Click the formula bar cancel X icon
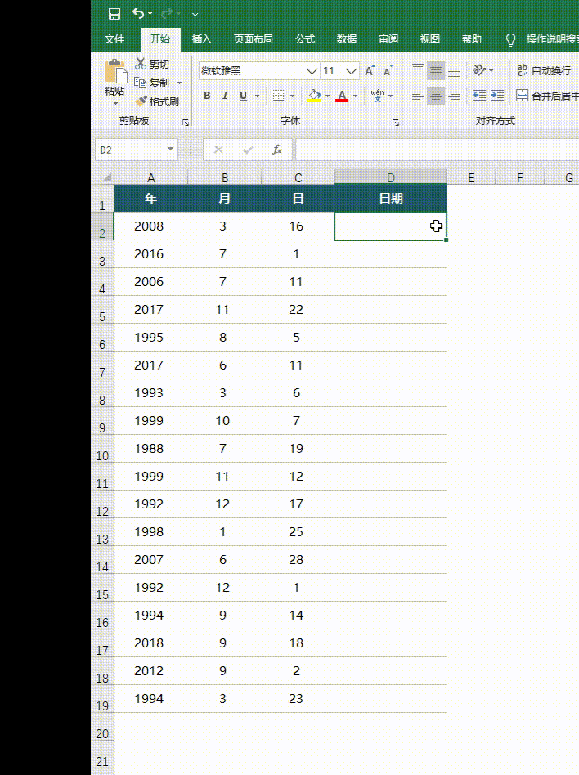 pyautogui.click(x=218, y=150)
